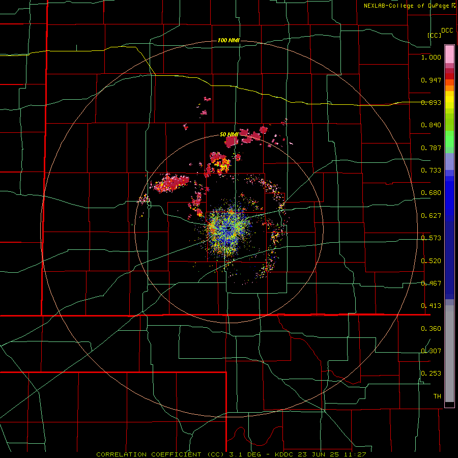Click the 0.573 color scale value

click(x=431, y=238)
